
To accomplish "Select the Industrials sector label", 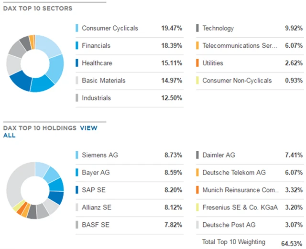I will pos(96,98).
